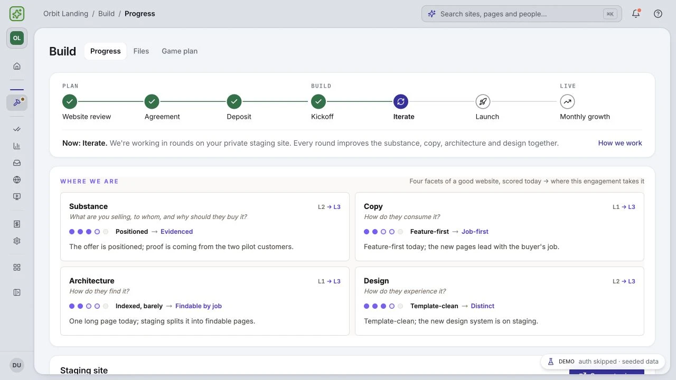This screenshot has width=676, height=380.
Task: Open the help question mark icon
Action: pyautogui.click(x=658, y=14)
